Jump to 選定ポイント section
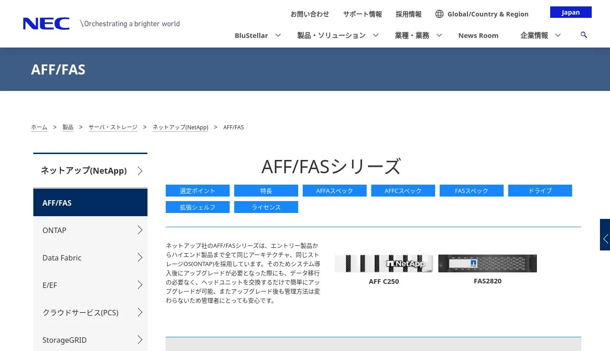 tap(198, 191)
